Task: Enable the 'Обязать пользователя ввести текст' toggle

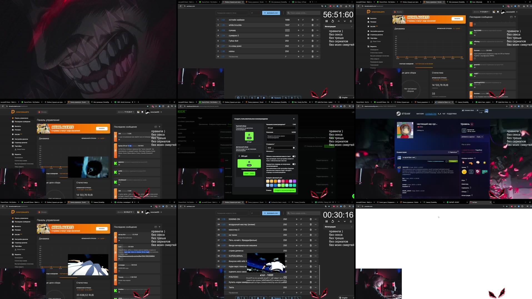Action: pos(294,156)
